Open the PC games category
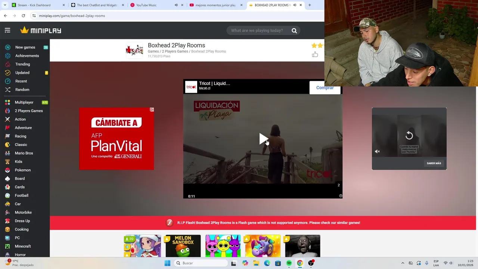This screenshot has height=269, width=478. (17, 238)
